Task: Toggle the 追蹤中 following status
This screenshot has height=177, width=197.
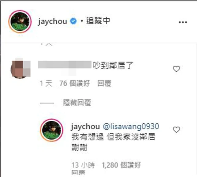Action: click(98, 21)
